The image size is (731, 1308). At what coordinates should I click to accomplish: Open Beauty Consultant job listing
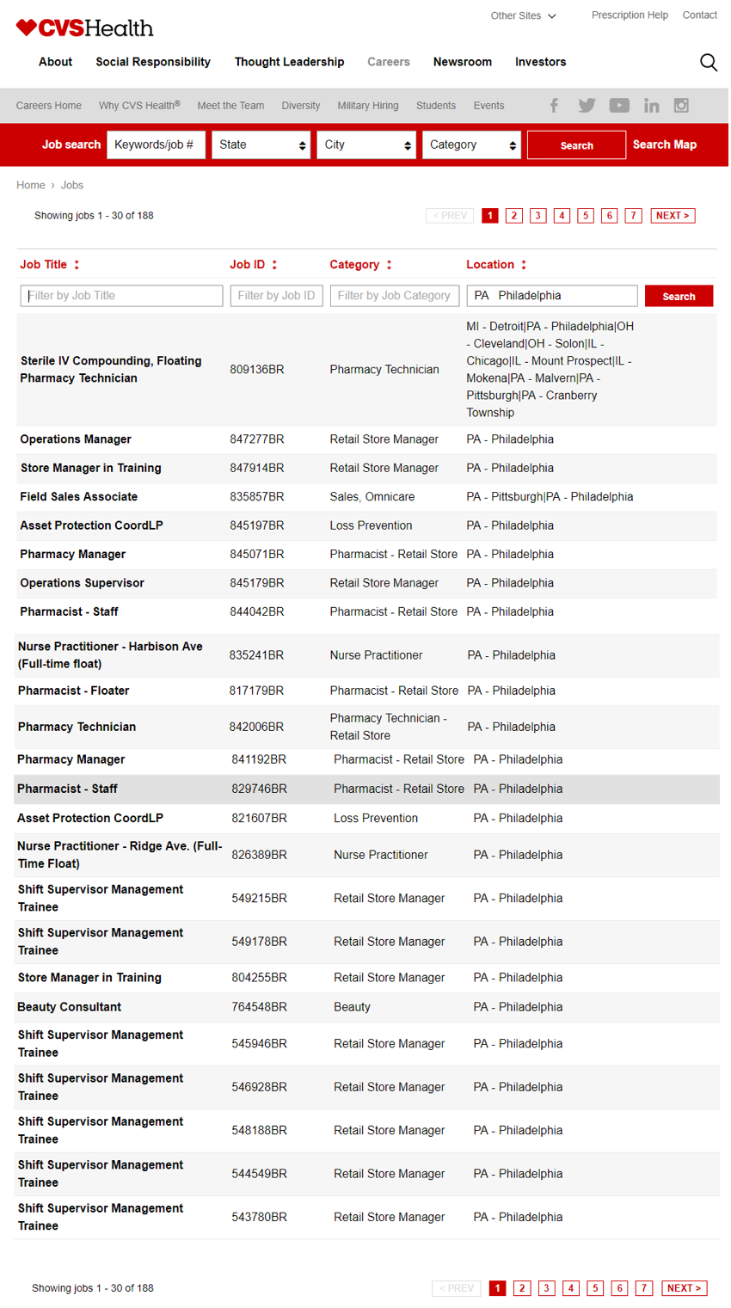(69, 1007)
